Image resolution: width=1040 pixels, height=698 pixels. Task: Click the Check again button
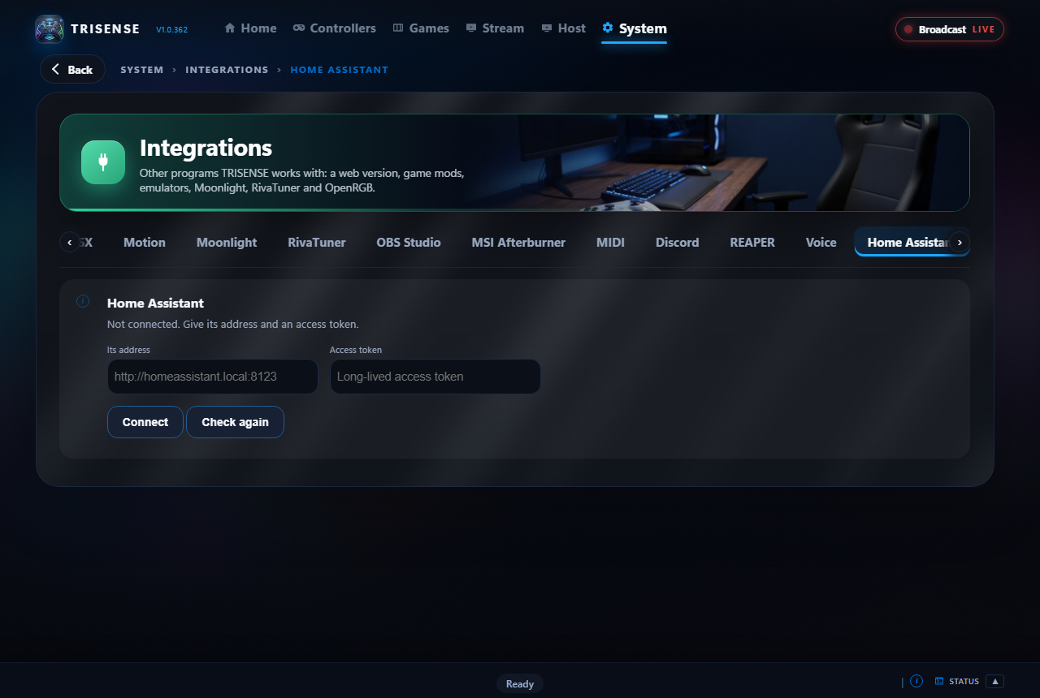(x=235, y=422)
